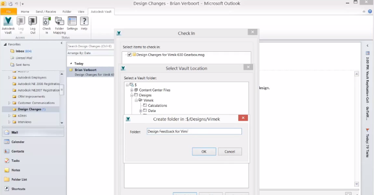Open Folder Mapping in the ribbon

coord(59,26)
